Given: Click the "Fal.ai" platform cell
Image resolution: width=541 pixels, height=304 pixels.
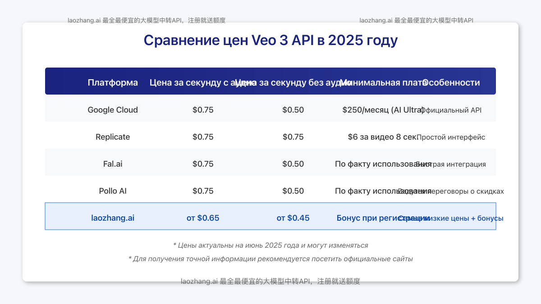Looking at the screenshot, I should [113, 164].
